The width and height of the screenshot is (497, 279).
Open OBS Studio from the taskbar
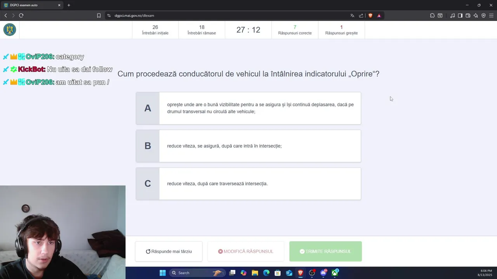coord(312,273)
